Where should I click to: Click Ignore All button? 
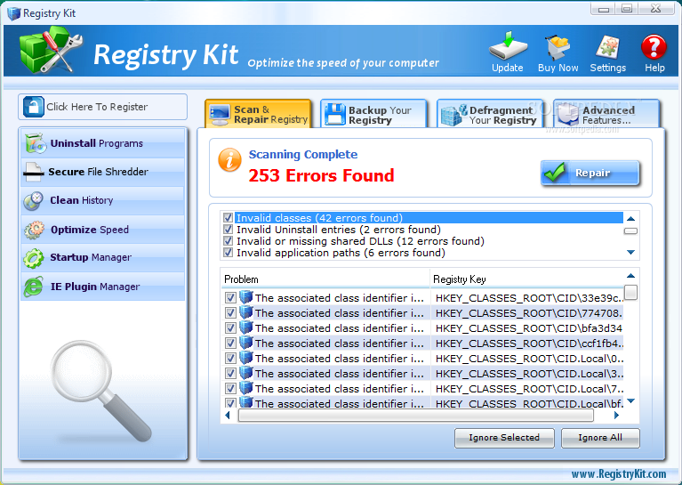[x=600, y=438]
